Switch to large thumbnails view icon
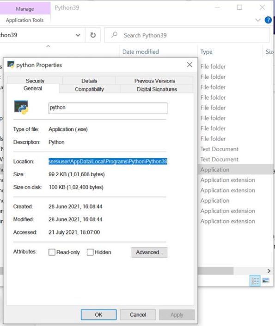 (266, 281)
